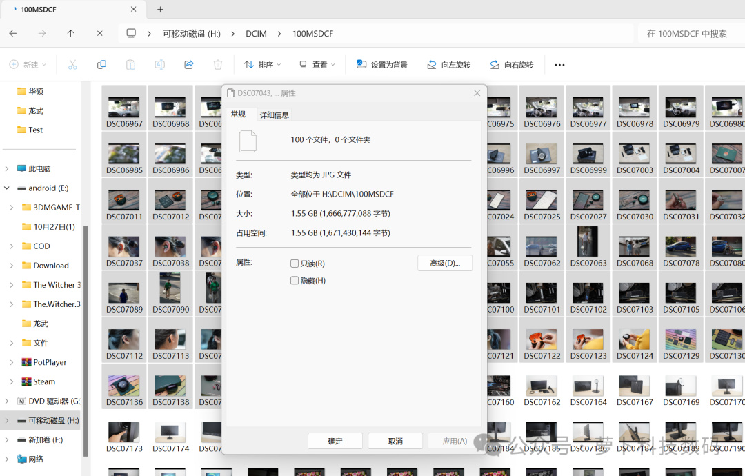
Task: Select thumbnail DSC07063
Action: (588, 246)
